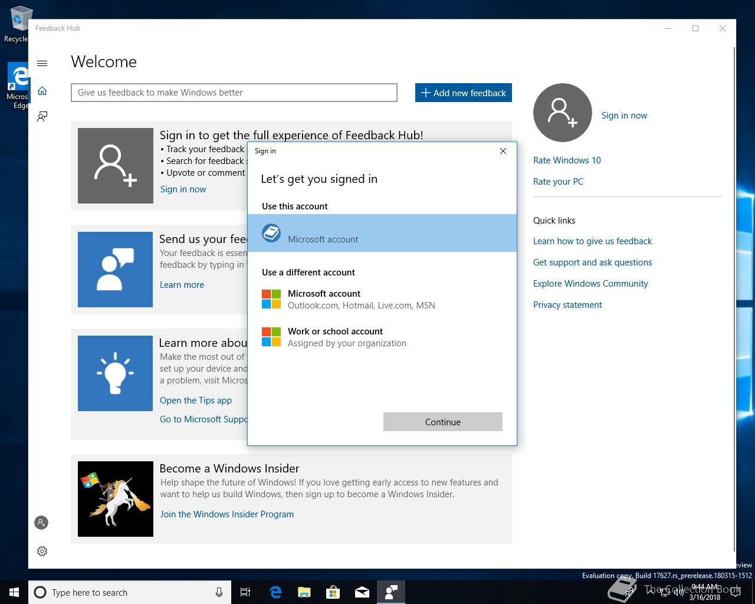Click Feedback Hub taskbar icon
Screen dimensions: 755x604
tap(391, 592)
